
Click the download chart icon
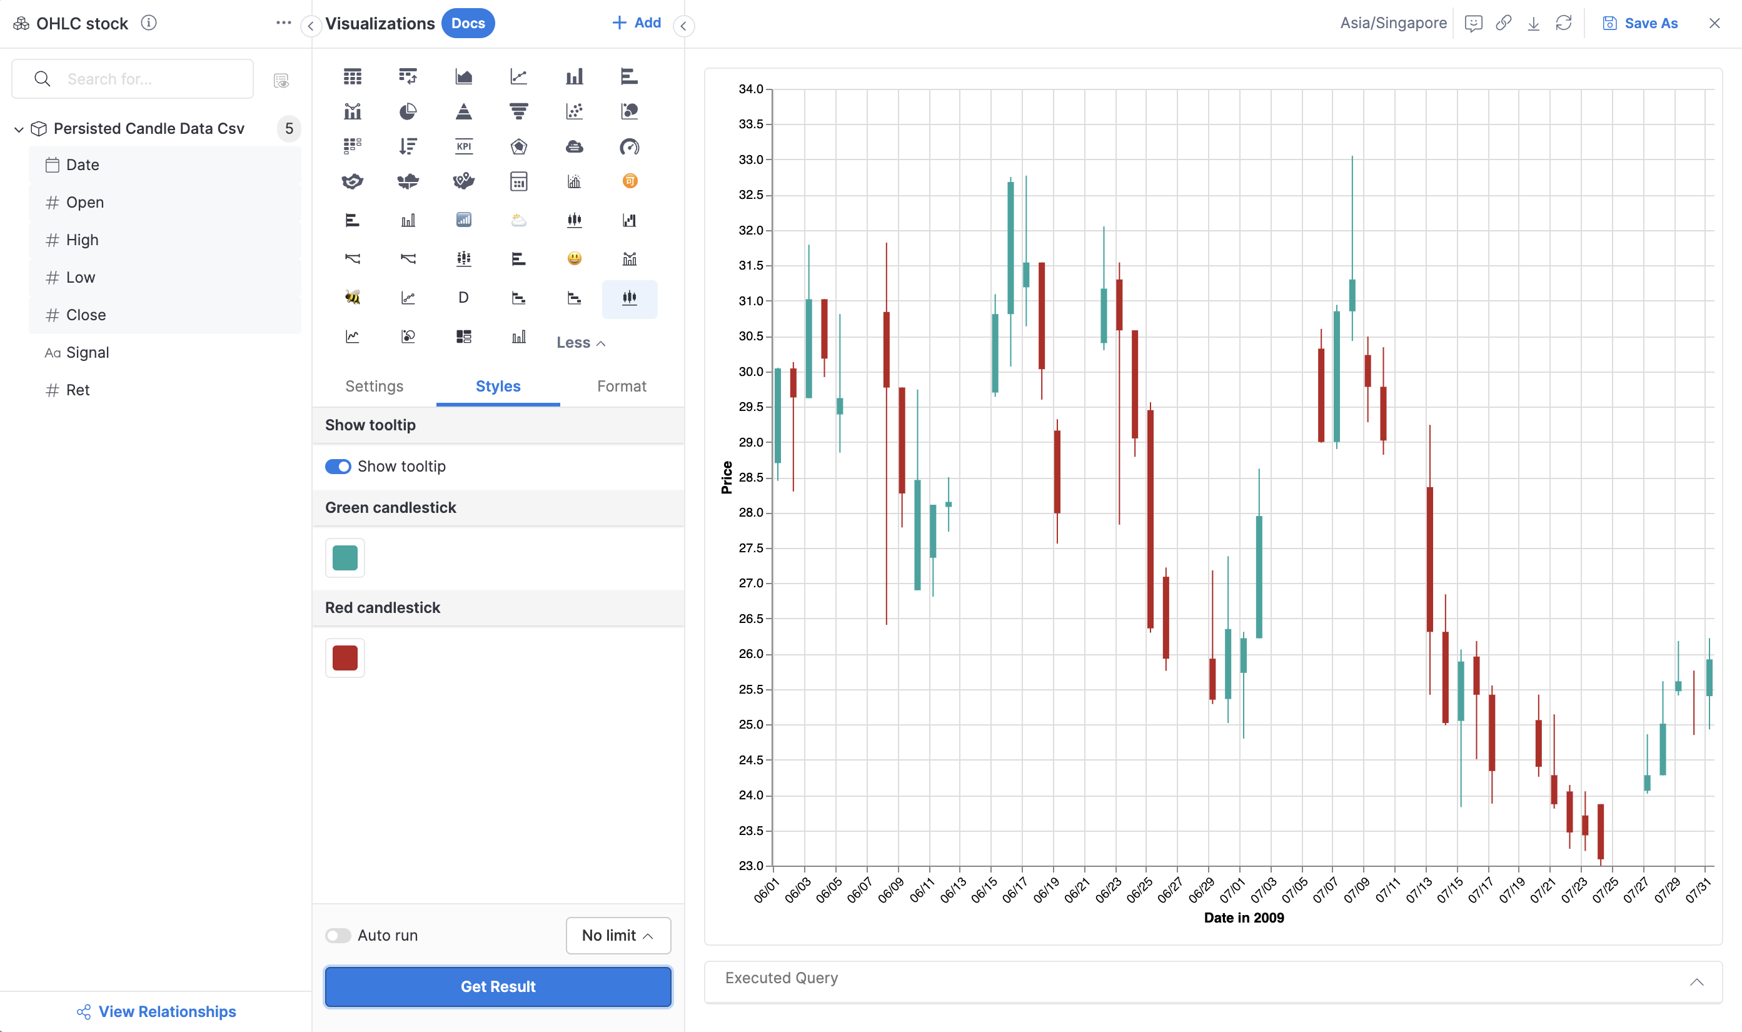click(x=1533, y=23)
